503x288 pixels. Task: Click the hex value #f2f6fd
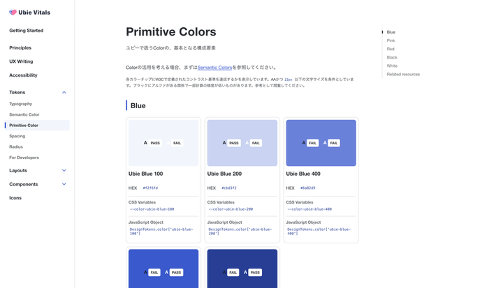tap(150, 188)
